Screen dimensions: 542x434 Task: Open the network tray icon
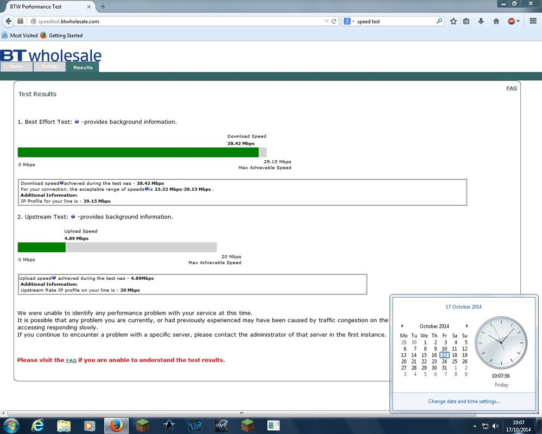click(486, 426)
